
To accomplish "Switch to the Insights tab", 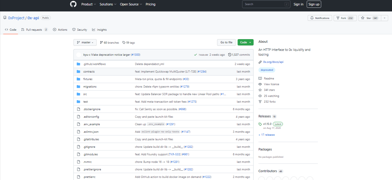I will pyautogui.click(x=99, y=30).
